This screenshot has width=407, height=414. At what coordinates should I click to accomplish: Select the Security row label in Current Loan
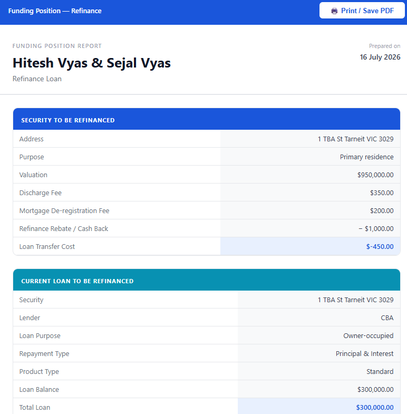(31, 300)
